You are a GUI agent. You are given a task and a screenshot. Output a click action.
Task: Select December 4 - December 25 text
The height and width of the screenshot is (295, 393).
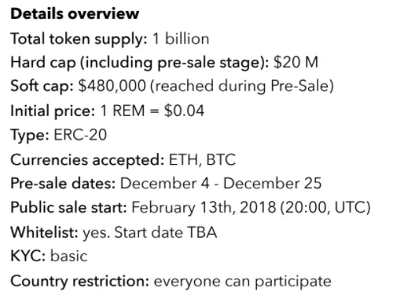click(x=221, y=184)
